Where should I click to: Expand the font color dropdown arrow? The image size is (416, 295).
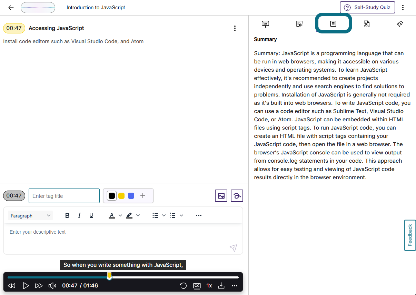[x=120, y=215]
